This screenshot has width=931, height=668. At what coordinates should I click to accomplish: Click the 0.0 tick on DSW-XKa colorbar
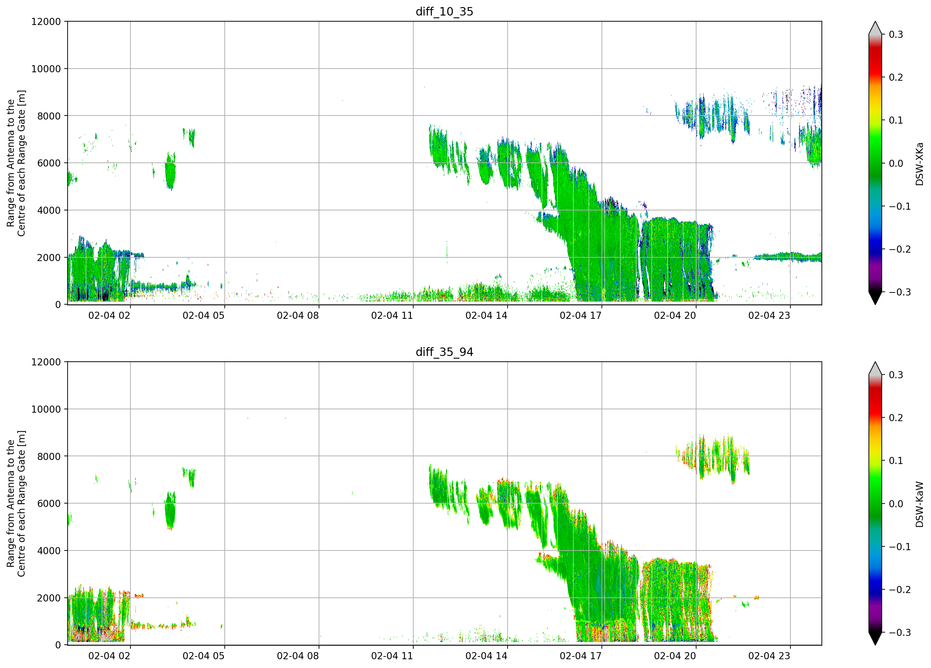(896, 163)
